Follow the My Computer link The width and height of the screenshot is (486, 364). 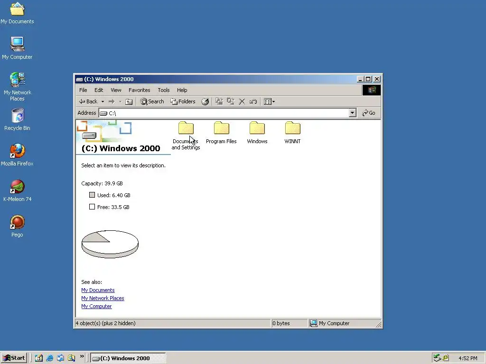[96, 306]
